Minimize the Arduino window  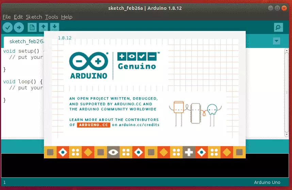coord(271,8)
